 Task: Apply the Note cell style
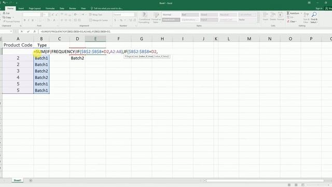coord(247,20)
